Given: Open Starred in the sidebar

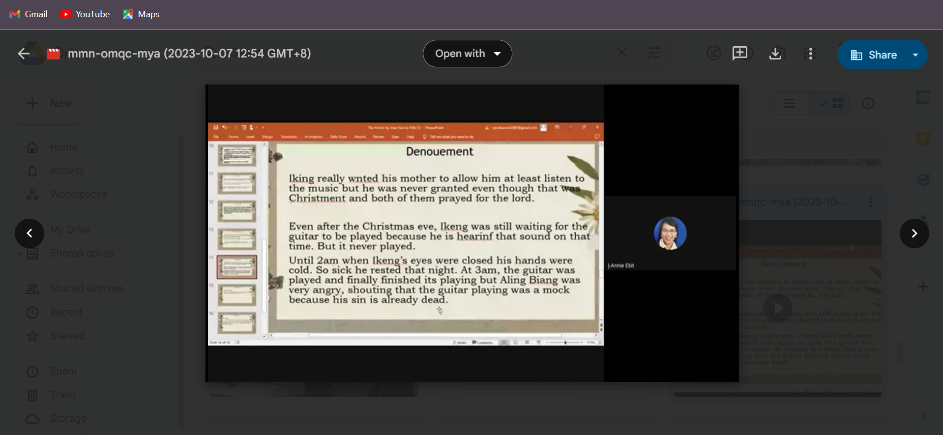Looking at the screenshot, I should click(x=67, y=336).
